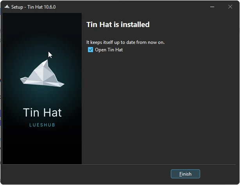Click the Tin Hat setup title bar icon
The image size is (240, 185).
tap(7, 7)
